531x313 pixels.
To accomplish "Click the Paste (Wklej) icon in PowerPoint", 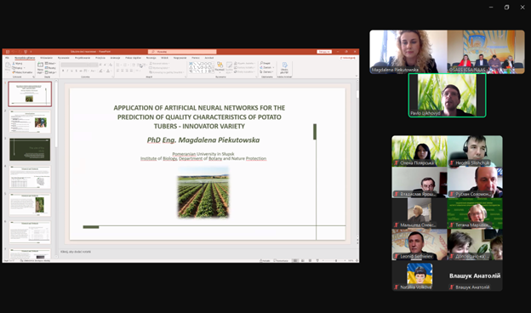I will 8,65.
